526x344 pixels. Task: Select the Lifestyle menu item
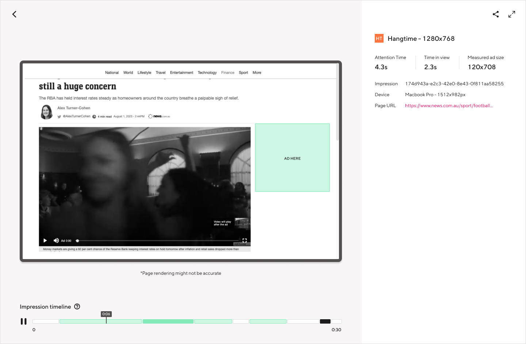(x=144, y=73)
